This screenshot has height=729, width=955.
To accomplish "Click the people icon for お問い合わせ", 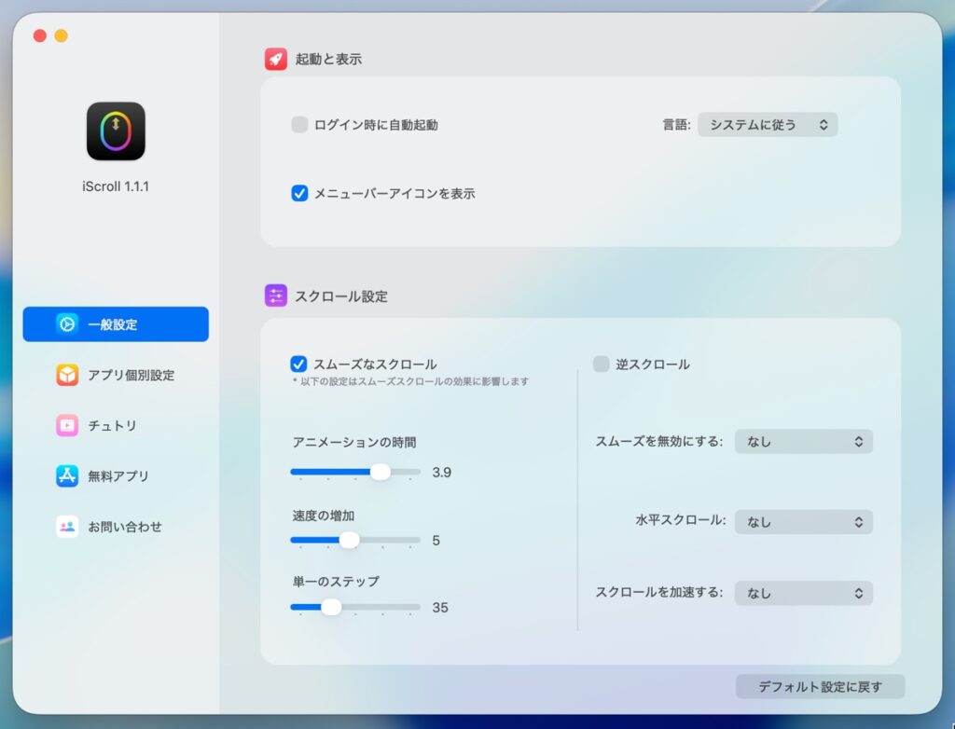I will point(67,527).
